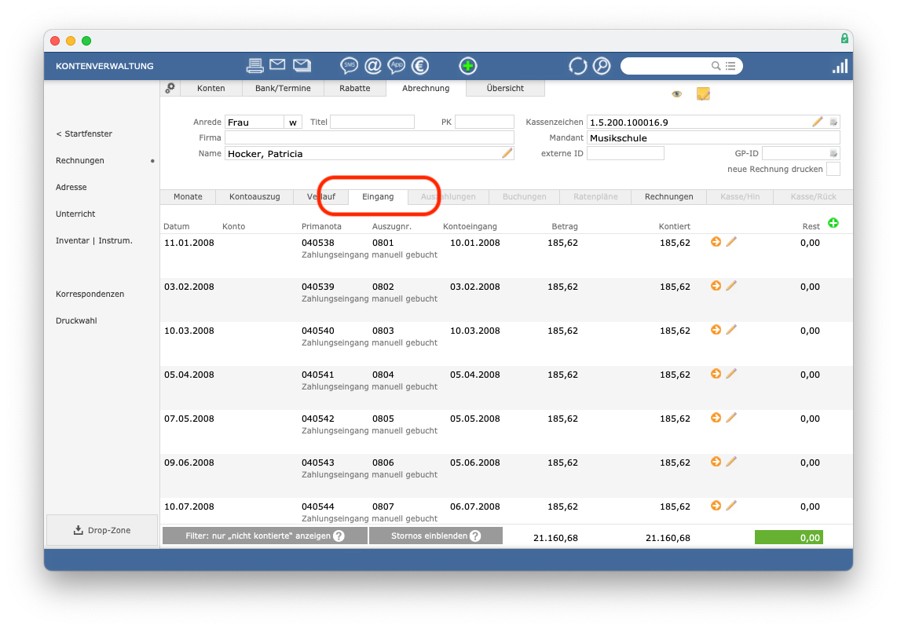Open the Kontoauszug subtab
This screenshot has height=629, width=897.
(x=254, y=196)
